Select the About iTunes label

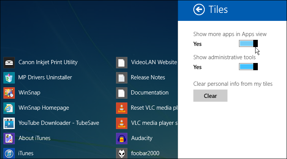tap(35, 138)
